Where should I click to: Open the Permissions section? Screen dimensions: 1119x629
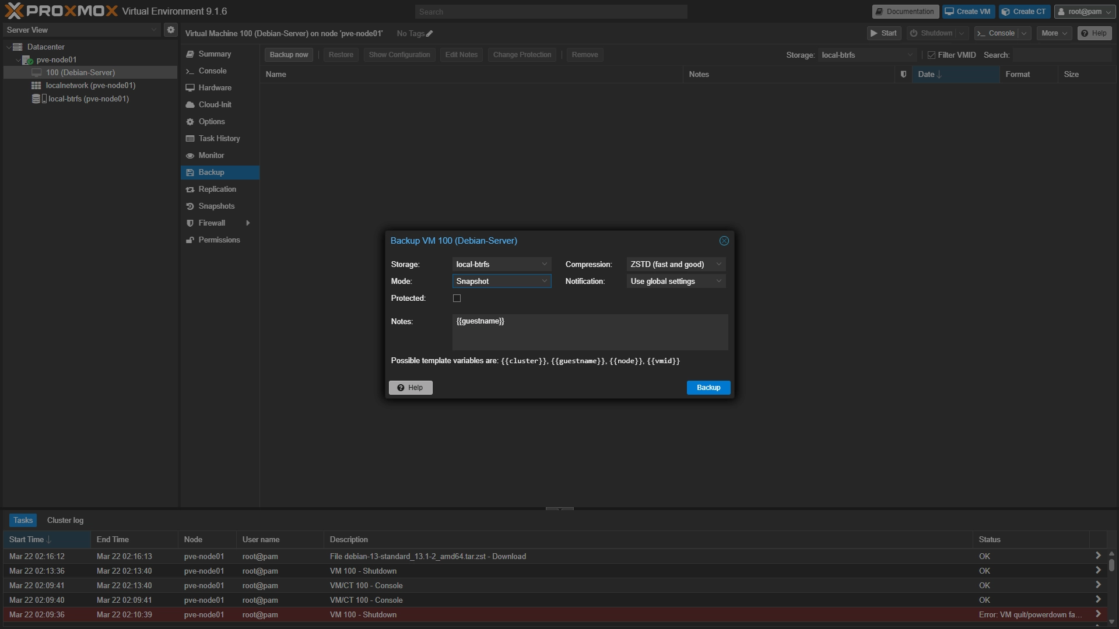[x=220, y=240]
